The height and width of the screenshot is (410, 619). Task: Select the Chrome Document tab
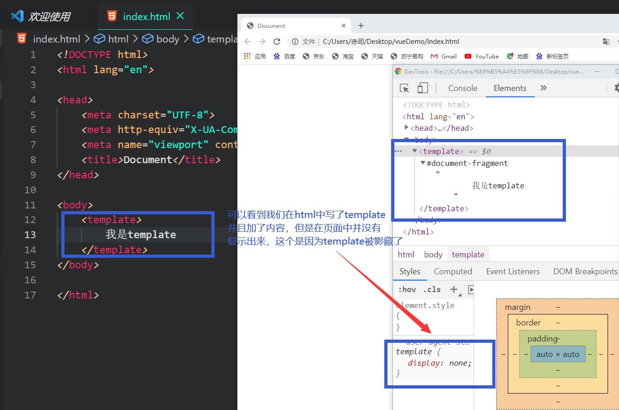pos(295,26)
